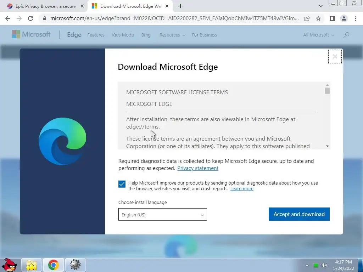Open the Features menu item
The image size is (363, 272).
tap(96, 35)
